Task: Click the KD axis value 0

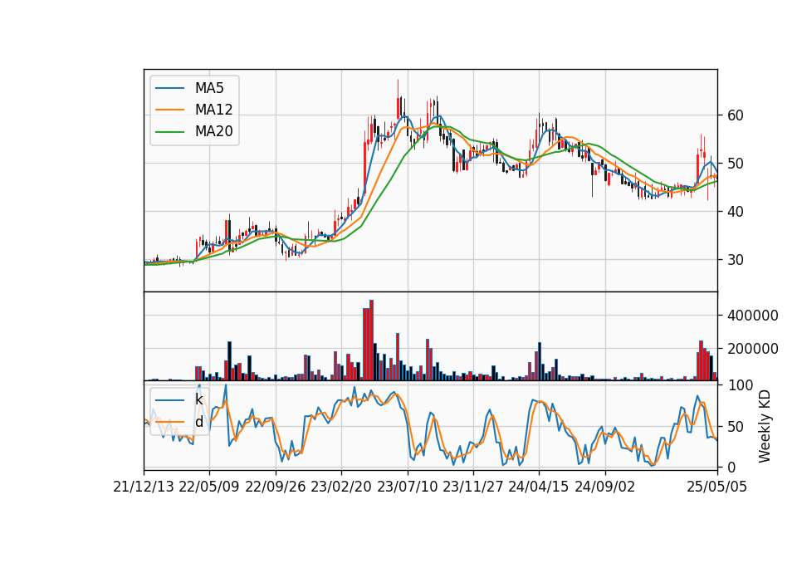Action: pos(731,467)
